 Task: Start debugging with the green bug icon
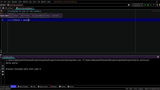(148, 5)
